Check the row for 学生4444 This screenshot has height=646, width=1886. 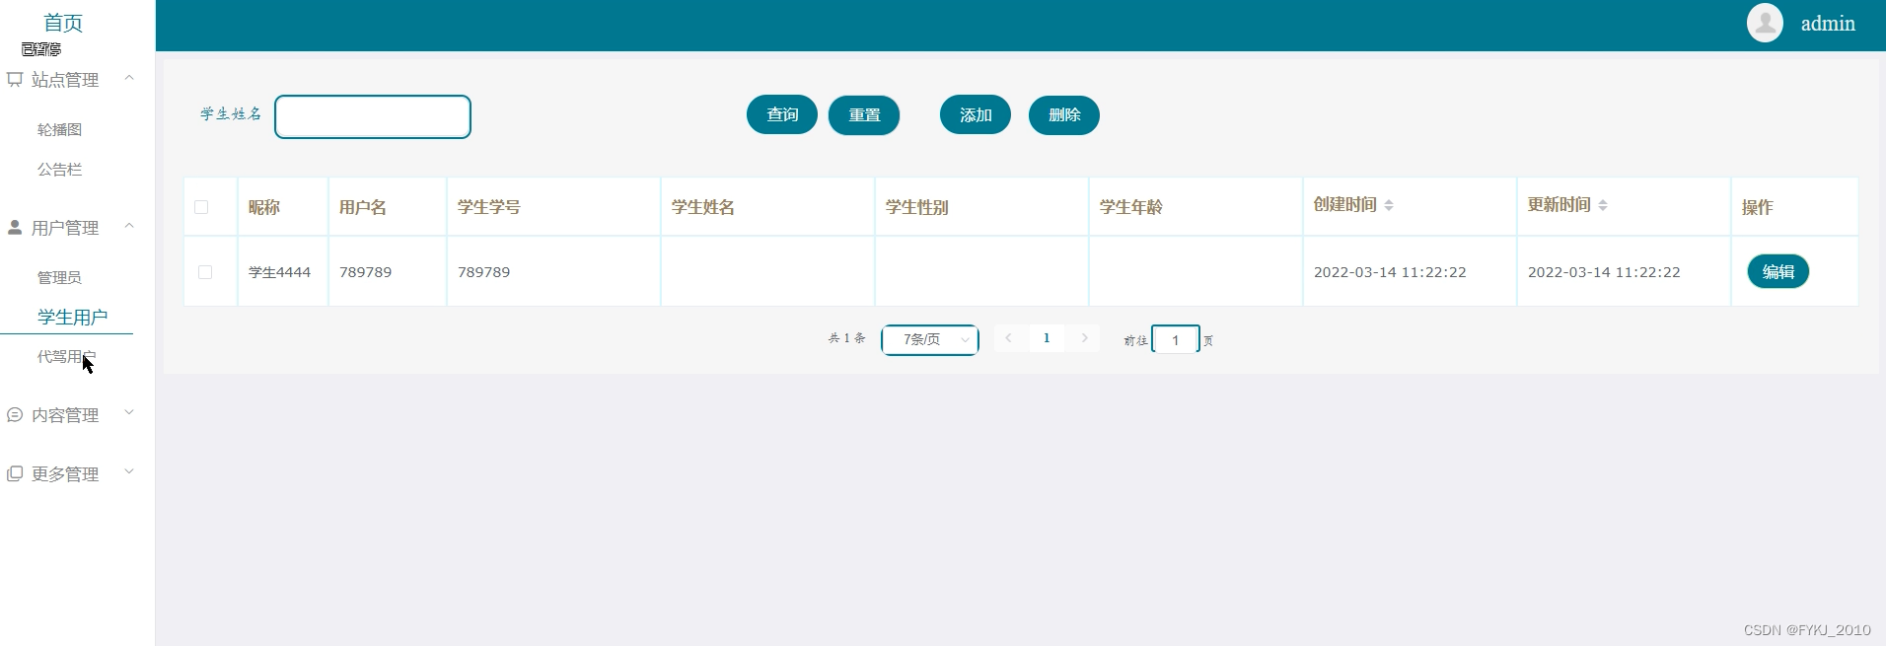[205, 272]
